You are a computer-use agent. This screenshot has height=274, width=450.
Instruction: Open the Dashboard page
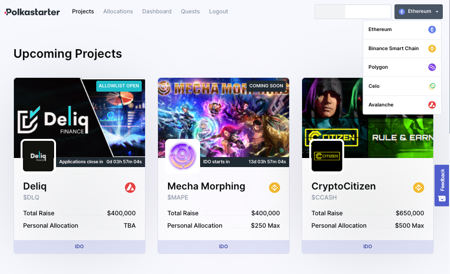coord(157,11)
